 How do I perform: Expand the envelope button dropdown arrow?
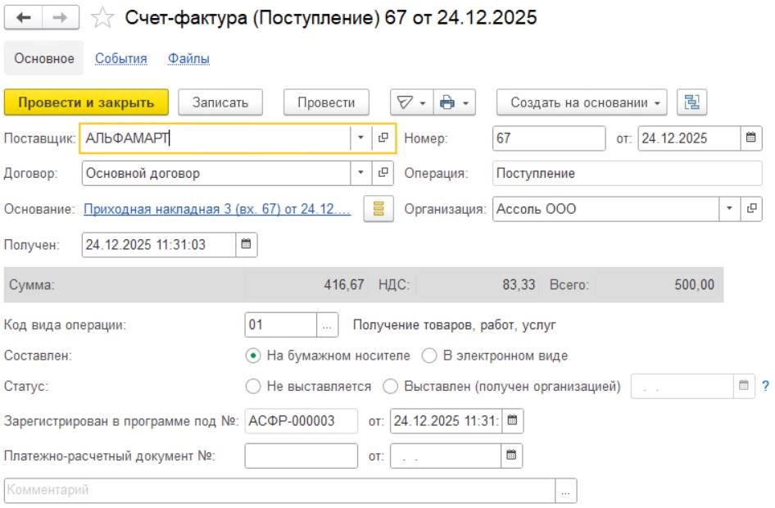click(423, 103)
